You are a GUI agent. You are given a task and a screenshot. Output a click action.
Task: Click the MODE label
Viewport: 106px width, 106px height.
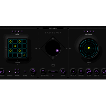[x=17, y=35]
